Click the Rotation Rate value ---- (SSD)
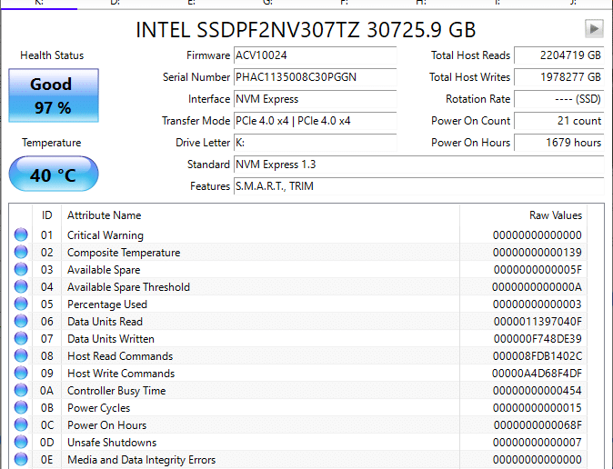Screen dimensions: 613x469 click(559, 99)
